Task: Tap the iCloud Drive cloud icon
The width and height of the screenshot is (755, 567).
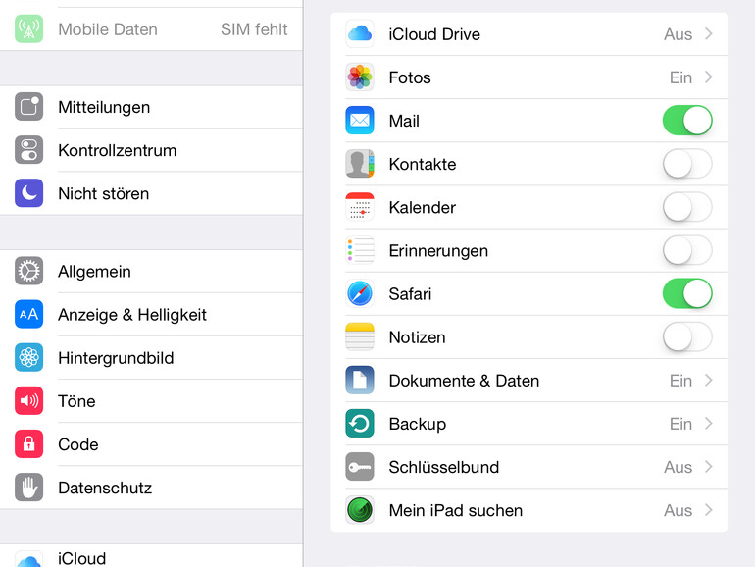Action: 360,33
